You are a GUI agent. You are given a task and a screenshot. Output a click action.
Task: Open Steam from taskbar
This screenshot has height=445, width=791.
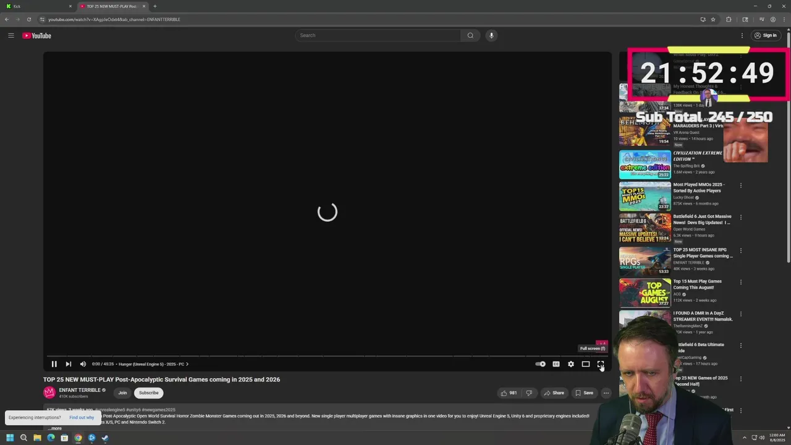tap(105, 438)
